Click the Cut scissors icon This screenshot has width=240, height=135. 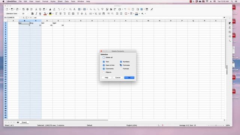[x=36, y=9]
